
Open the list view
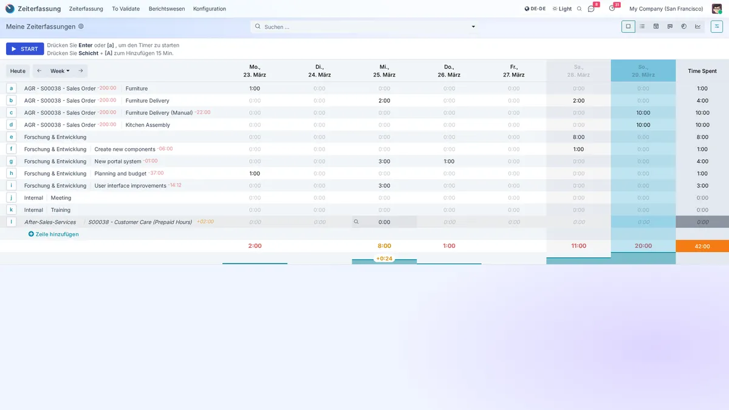point(642,26)
